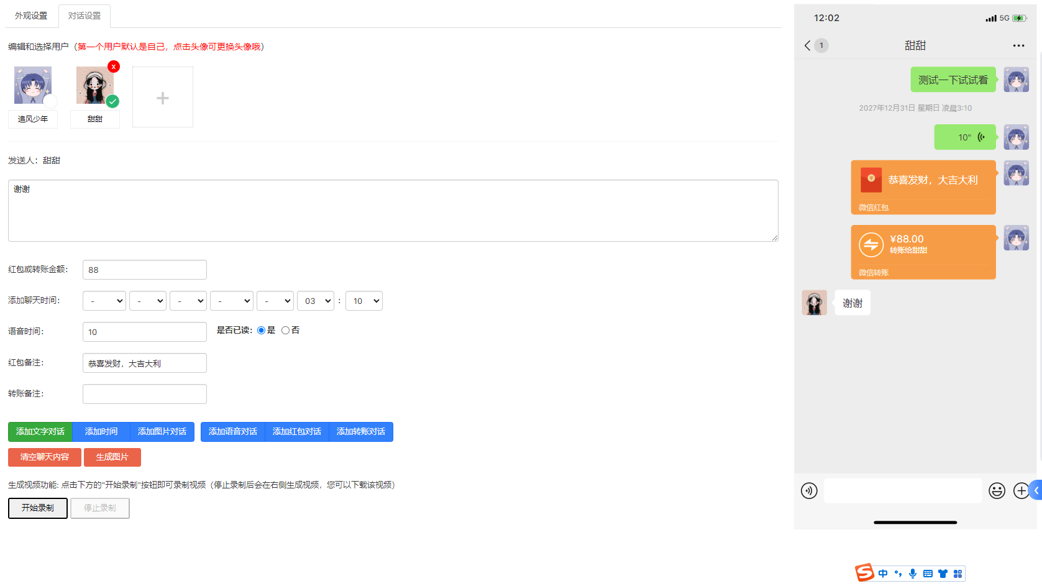Select 追风少年 avatar as sender
Viewport: 1042px width, 586px height.
click(33, 85)
